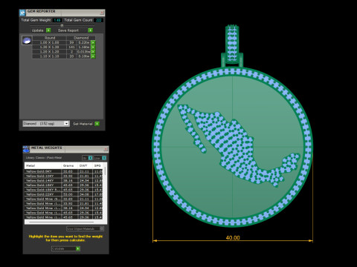The image size is (357, 267).
Task: Click the green Update button in Gem Reporter
Action: (x=48, y=30)
